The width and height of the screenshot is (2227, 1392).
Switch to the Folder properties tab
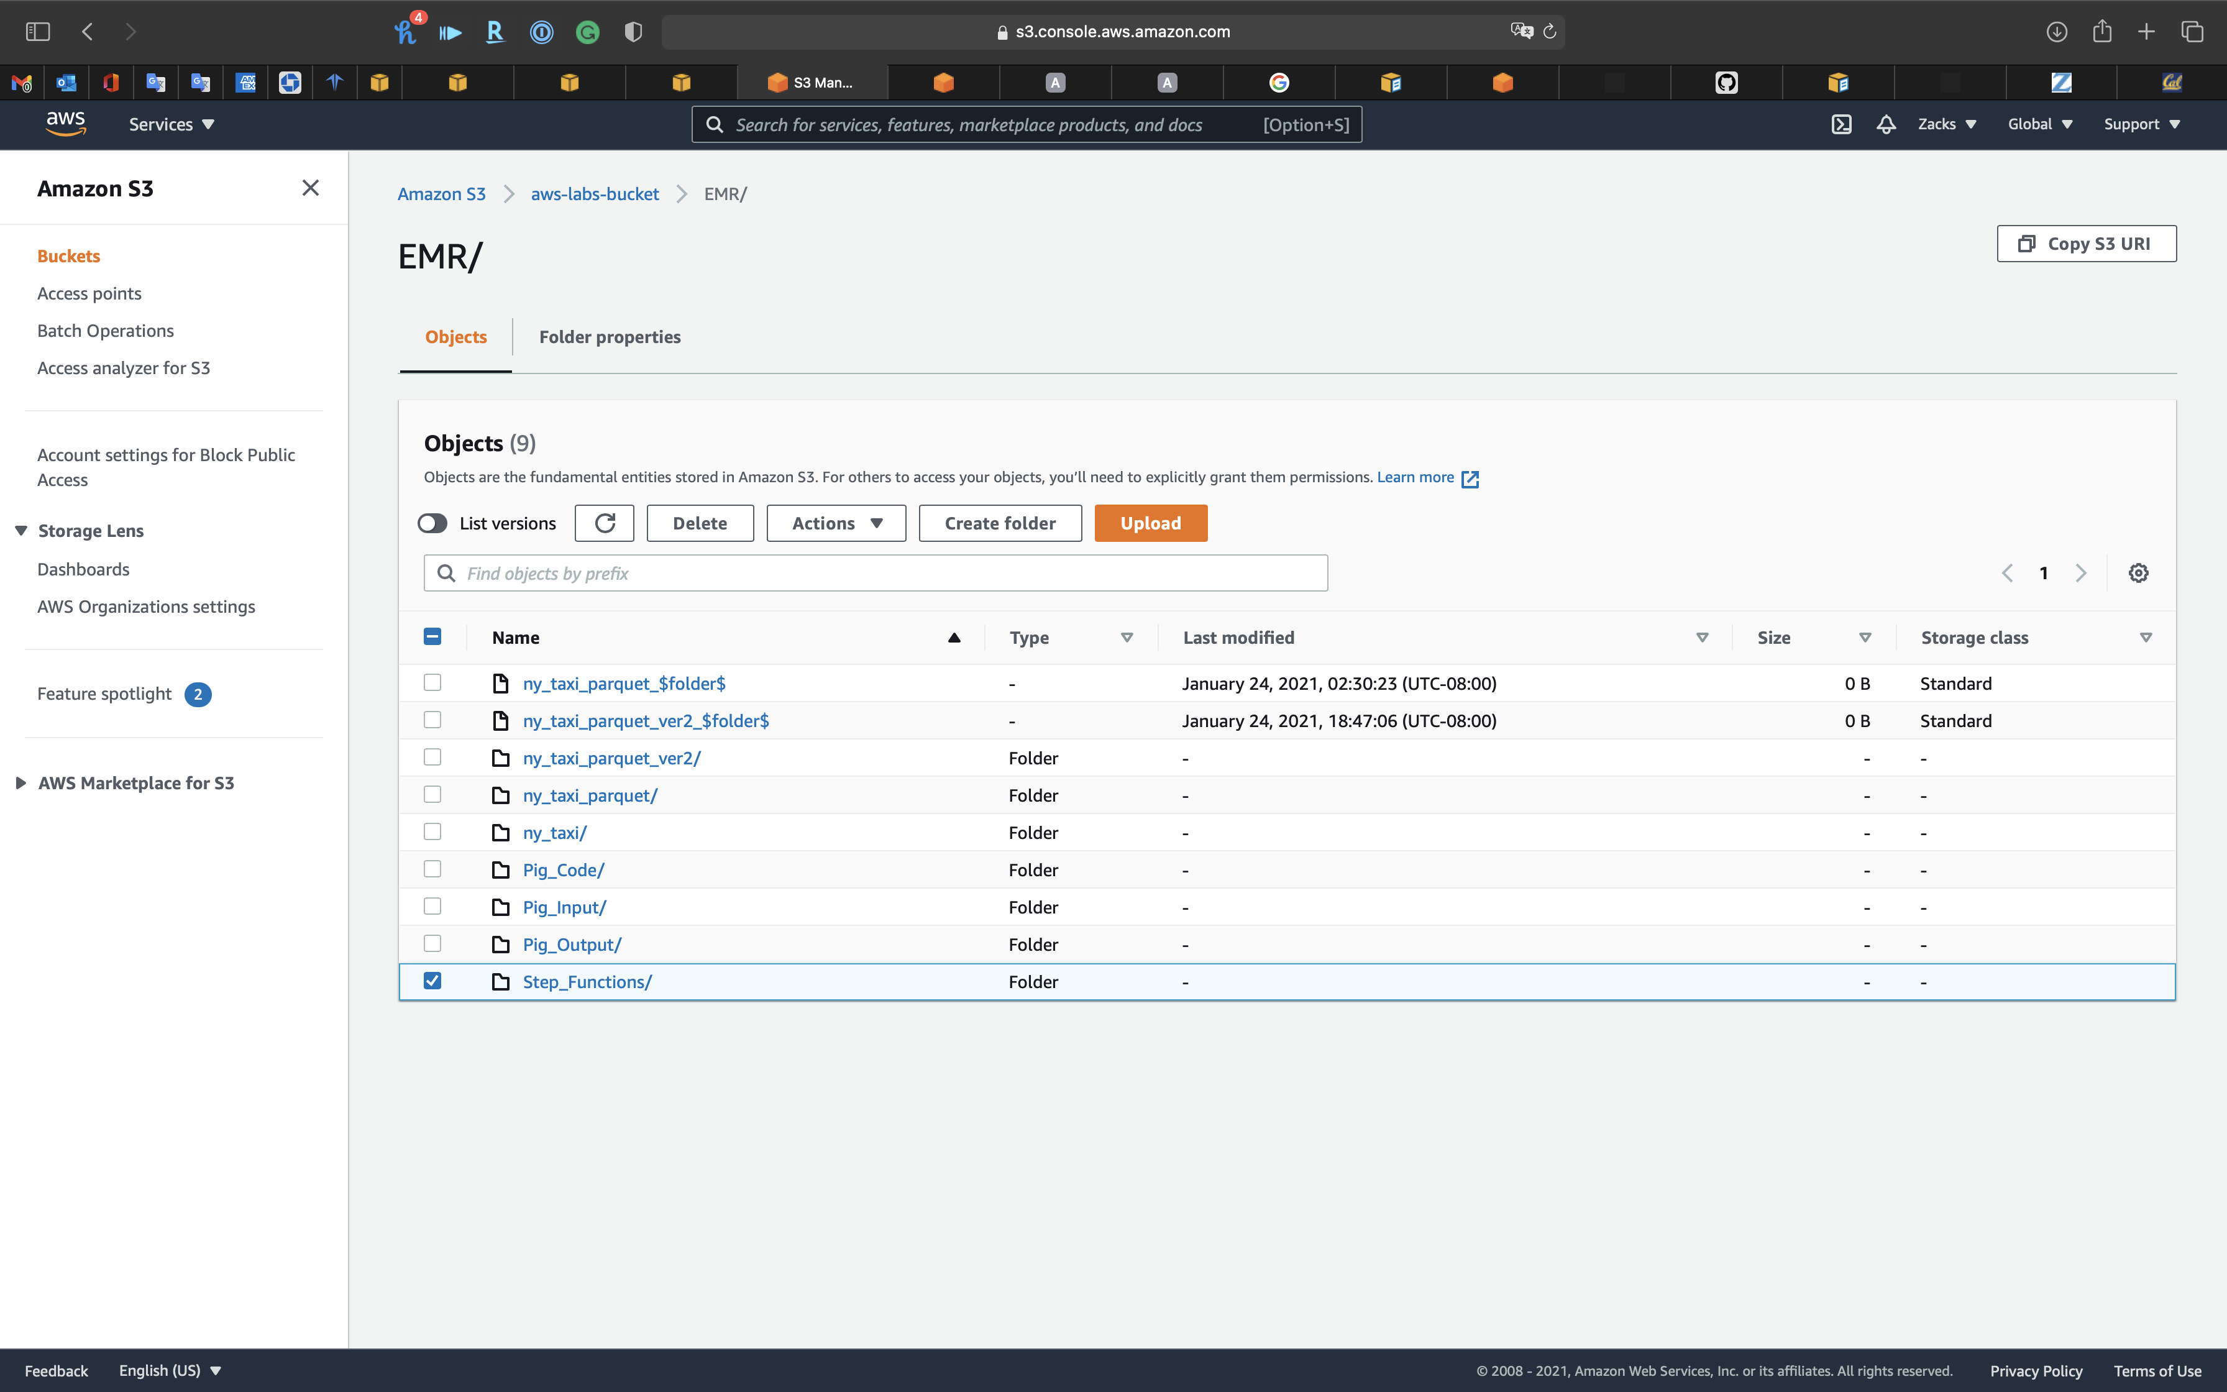609,337
